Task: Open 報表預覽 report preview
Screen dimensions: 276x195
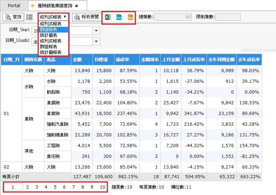Action: pos(86,17)
